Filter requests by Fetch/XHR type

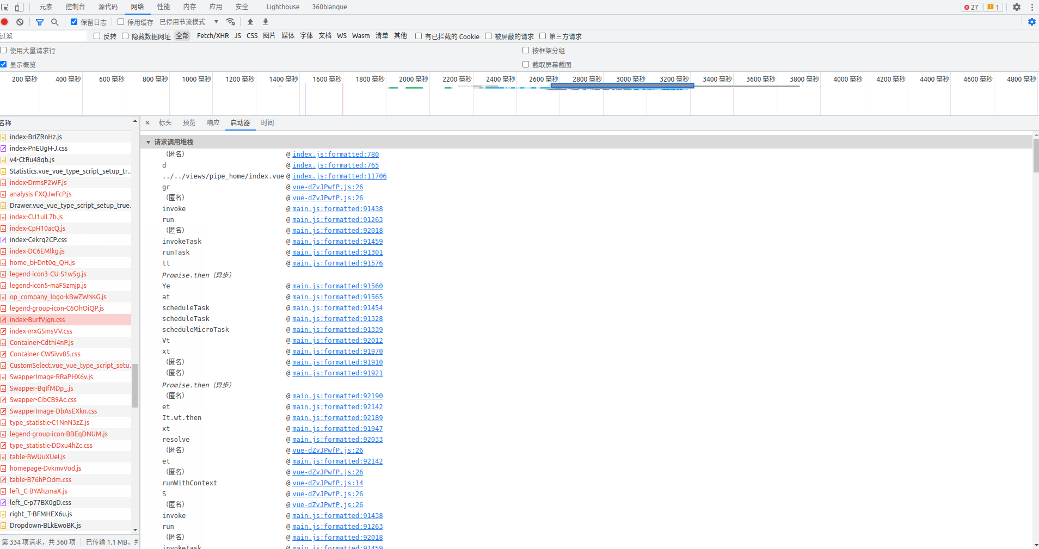(213, 36)
